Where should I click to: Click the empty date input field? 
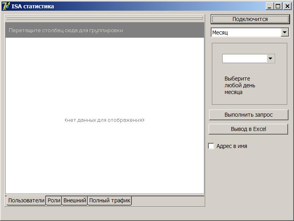click(244, 59)
